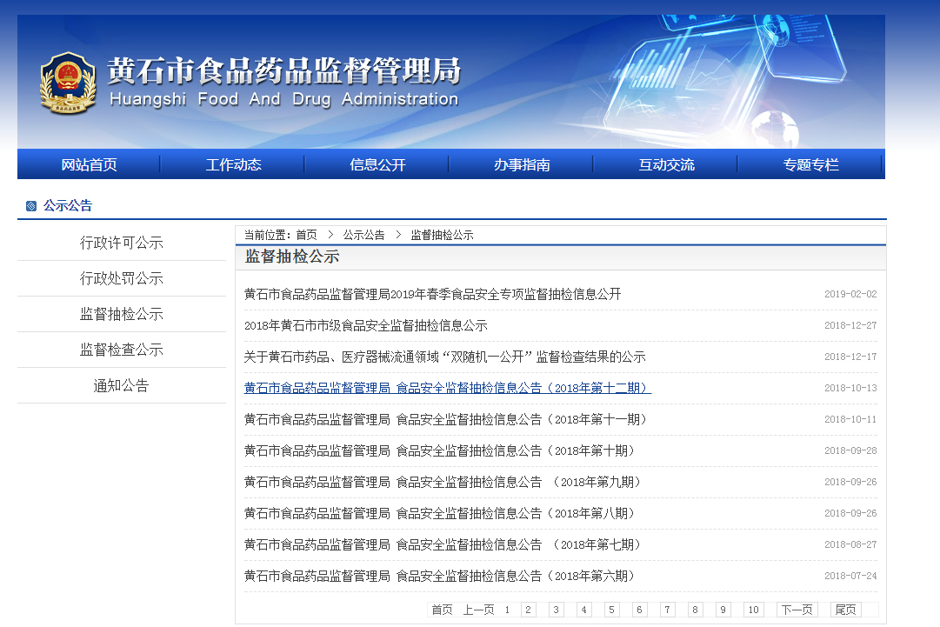
Task: Open the 2018年第十二期 announcement link
Action: pyautogui.click(x=447, y=388)
